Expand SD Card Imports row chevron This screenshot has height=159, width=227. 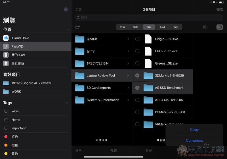coord(128,88)
